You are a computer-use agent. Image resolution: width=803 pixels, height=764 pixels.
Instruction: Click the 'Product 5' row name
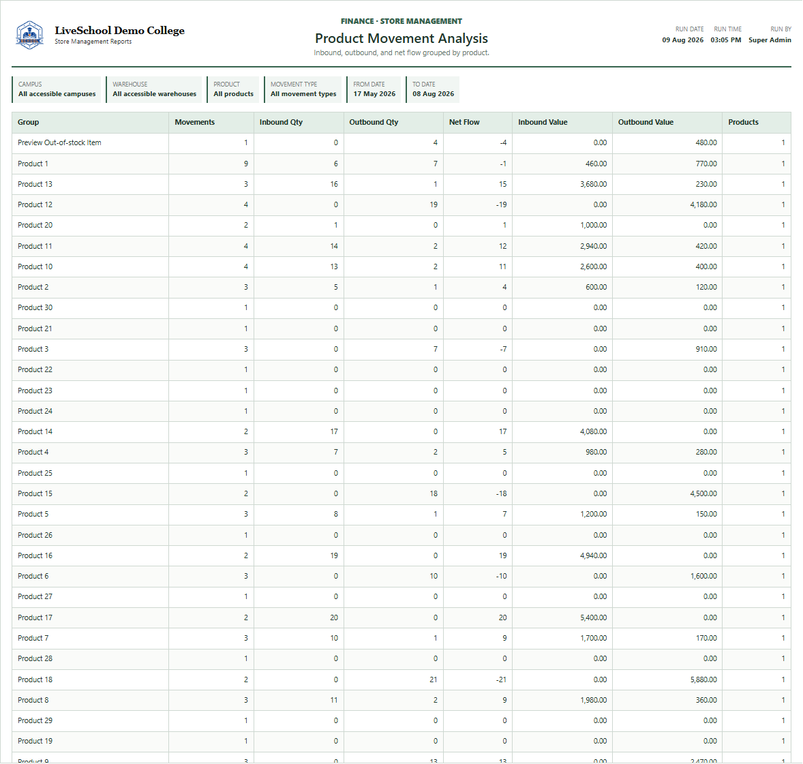pyautogui.click(x=33, y=514)
